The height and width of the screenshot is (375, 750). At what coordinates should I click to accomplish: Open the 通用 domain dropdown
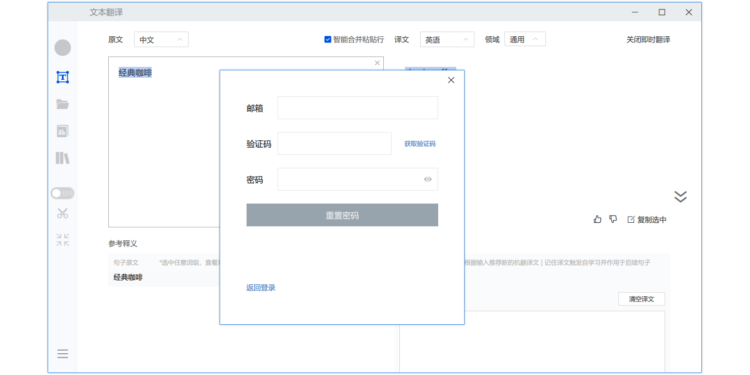(525, 39)
